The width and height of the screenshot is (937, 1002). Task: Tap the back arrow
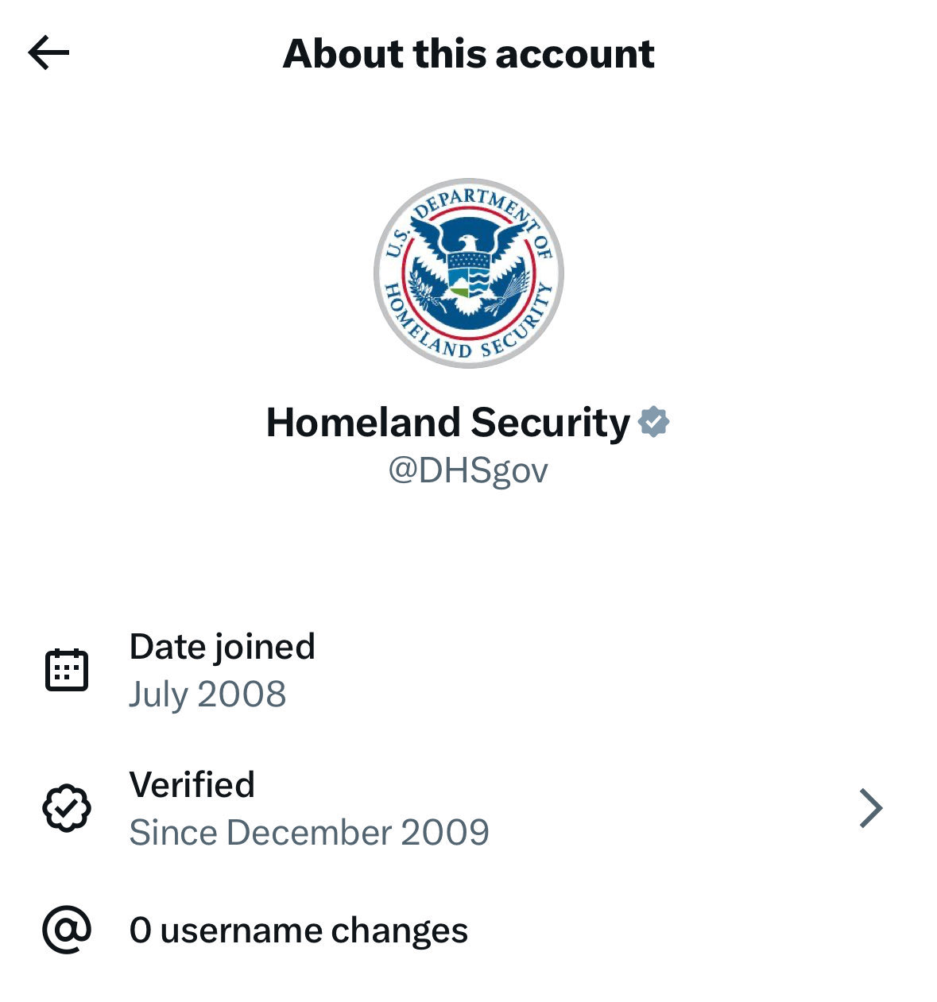(48, 53)
